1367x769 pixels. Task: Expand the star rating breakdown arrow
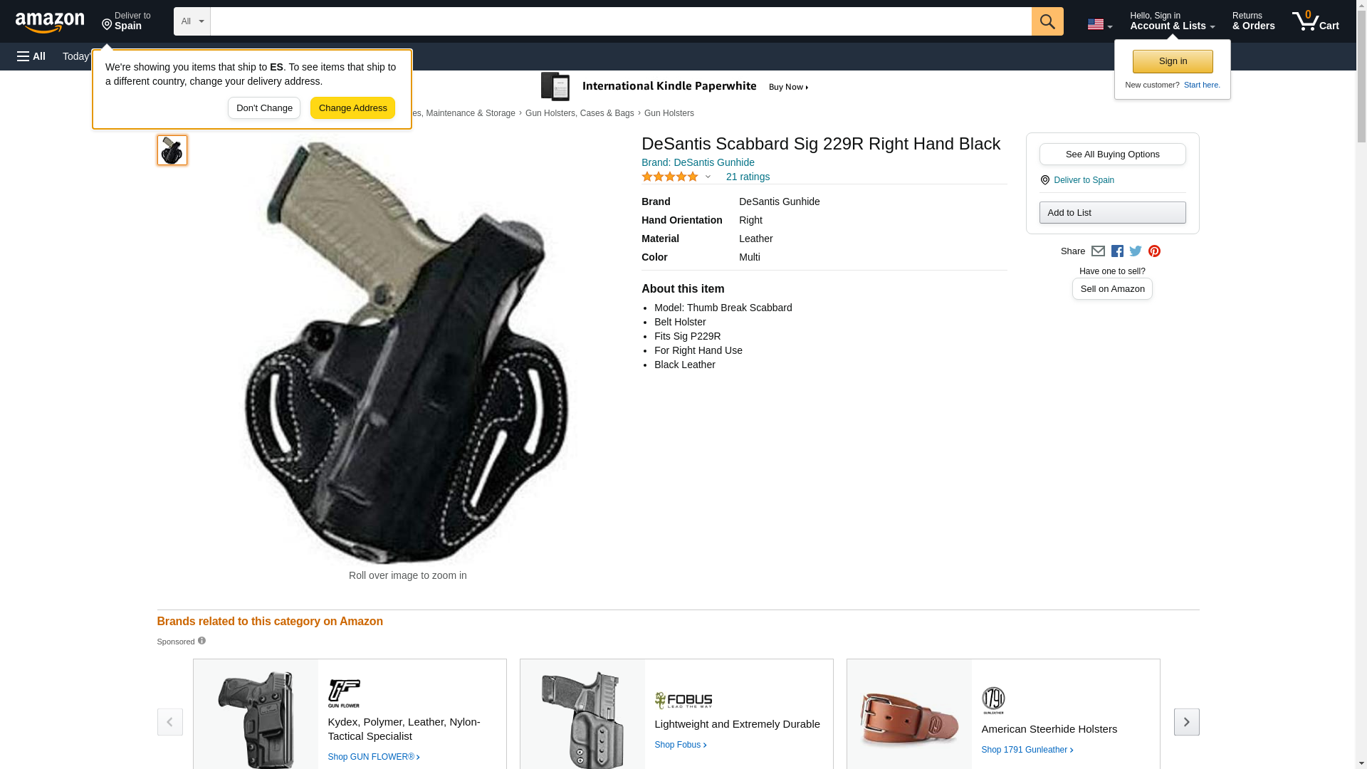(x=708, y=177)
